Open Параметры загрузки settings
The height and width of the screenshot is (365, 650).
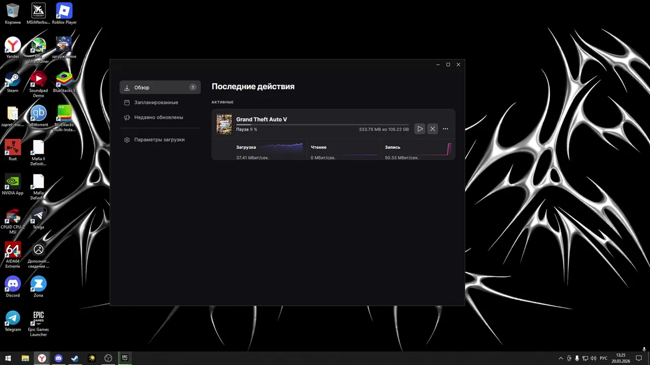160,139
